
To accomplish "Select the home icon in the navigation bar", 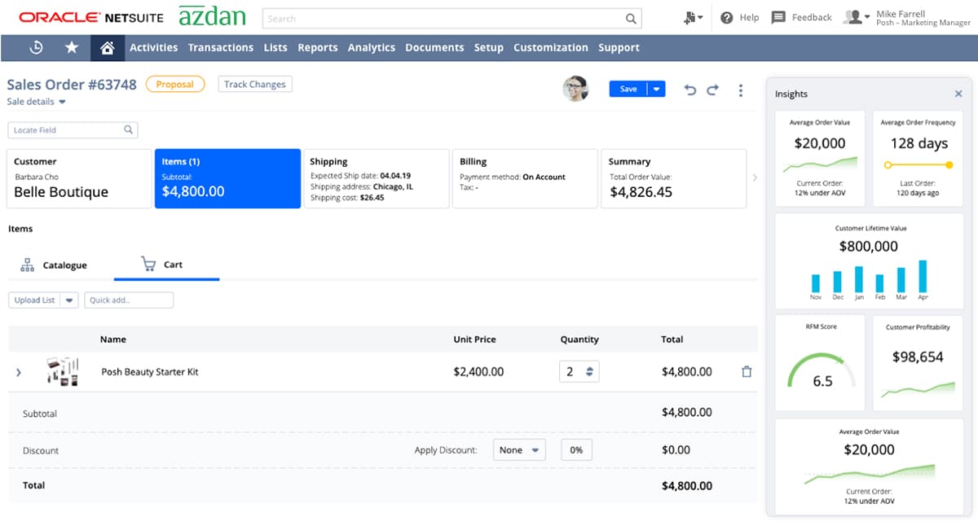I will coord(108,47).
